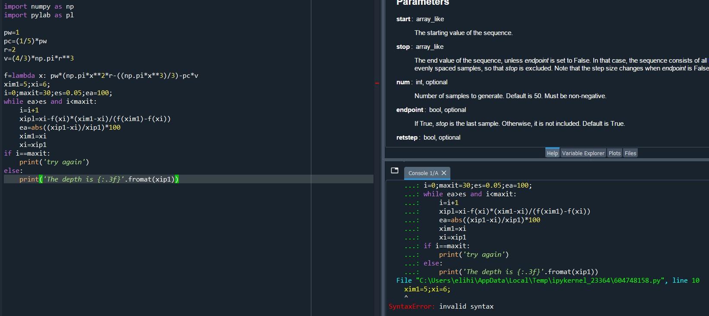709x316 pixels.
Task: Click 'The starting value of the sequence.' text
Action: (x=463, y=33)
